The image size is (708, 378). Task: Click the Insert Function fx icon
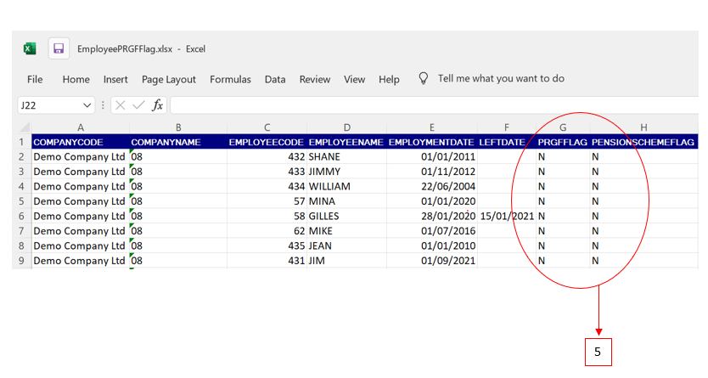click(157, 105)
